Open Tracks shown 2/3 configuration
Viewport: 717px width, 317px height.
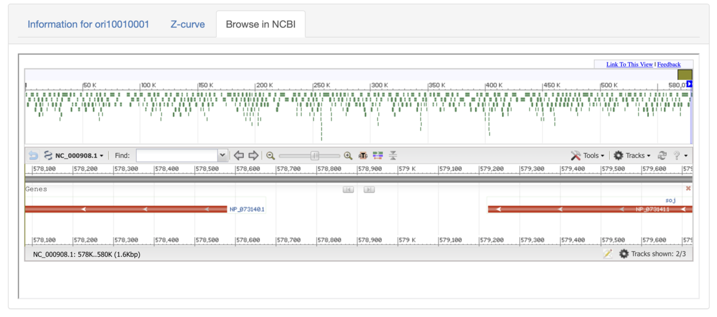652,254
